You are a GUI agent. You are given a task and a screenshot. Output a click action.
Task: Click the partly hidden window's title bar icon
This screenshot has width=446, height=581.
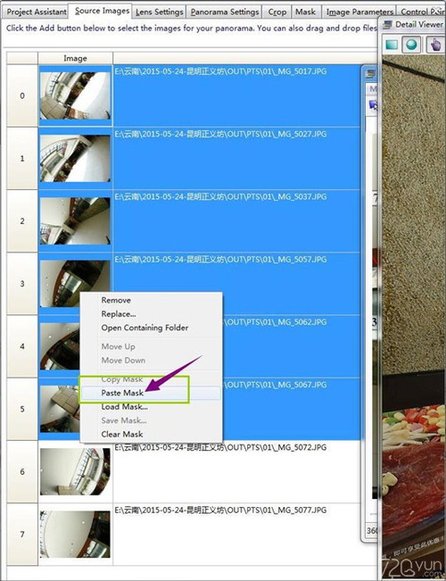[369, 73]
